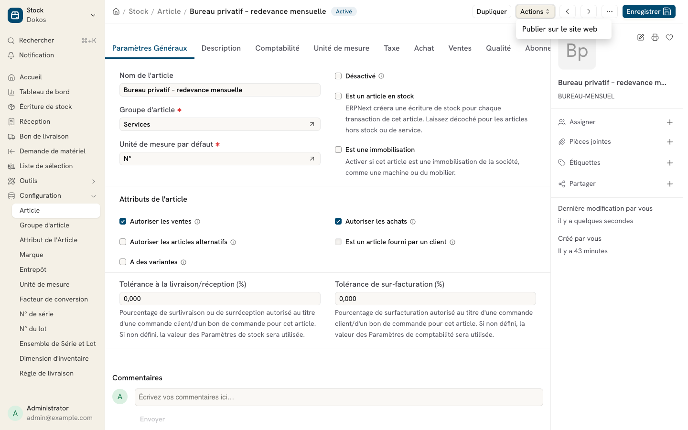Click the Envoyer comment button
Screen dimensions: 688x430
(152, 419)
